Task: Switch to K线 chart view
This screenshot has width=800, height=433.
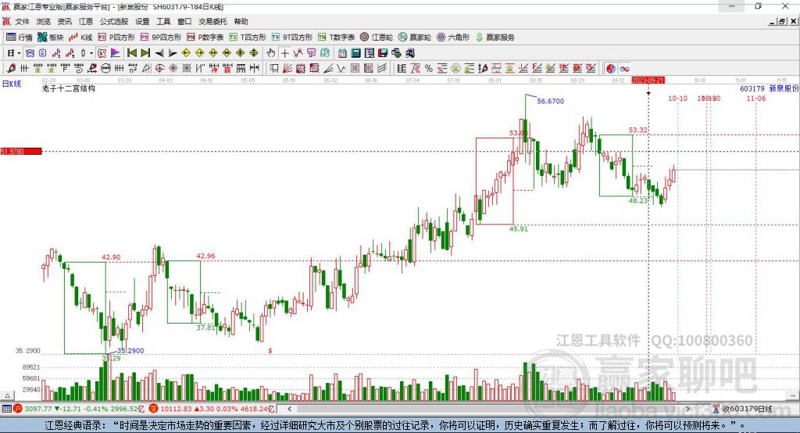Action: pos(80,38)
